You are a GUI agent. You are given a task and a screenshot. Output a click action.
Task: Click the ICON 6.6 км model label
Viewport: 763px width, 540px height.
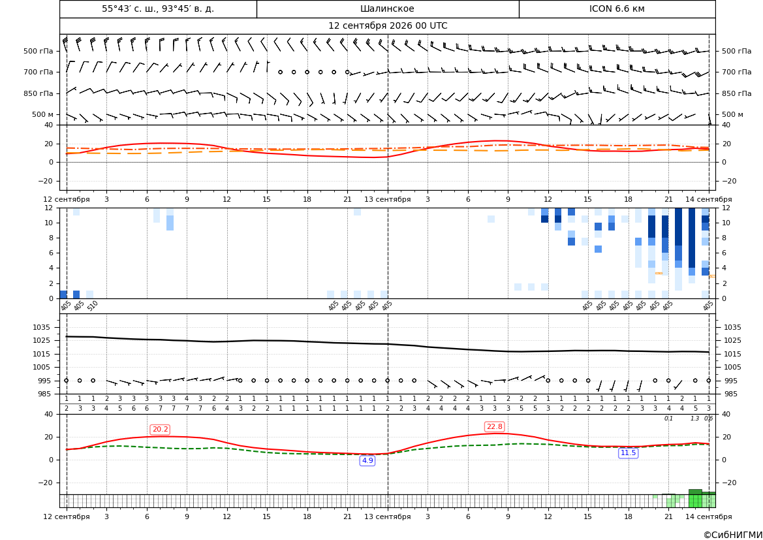coord(617,8)
